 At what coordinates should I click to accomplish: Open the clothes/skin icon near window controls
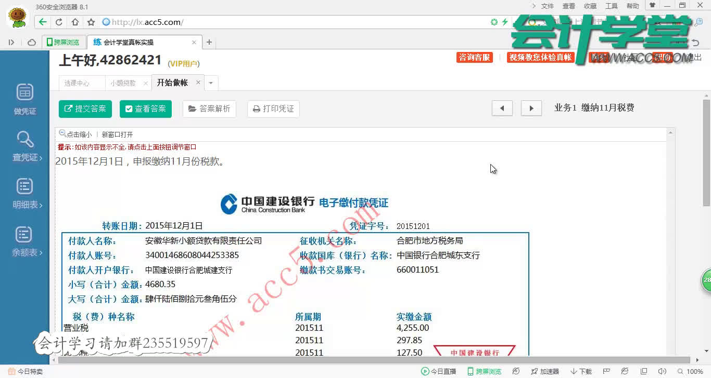652,5
